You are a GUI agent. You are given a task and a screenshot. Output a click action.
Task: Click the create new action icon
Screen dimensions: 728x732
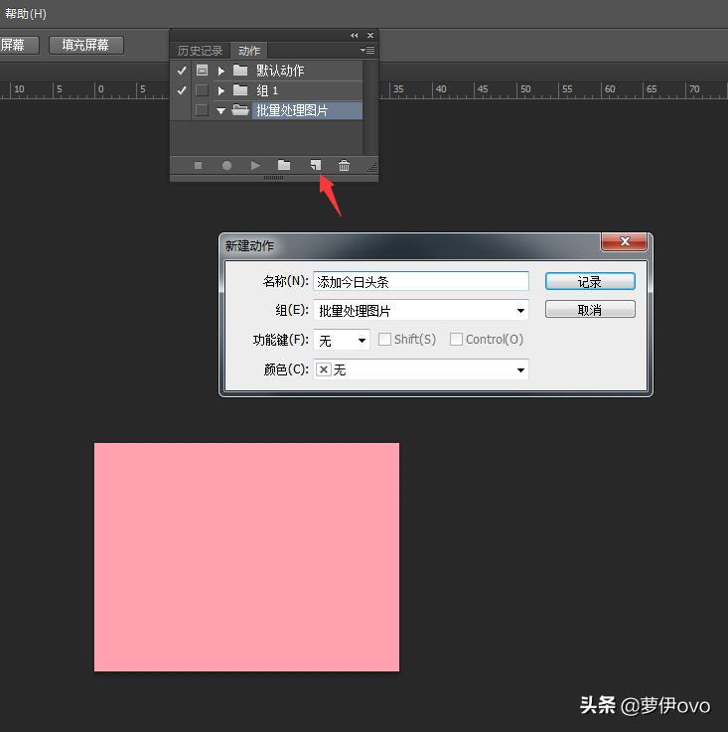click(315, 166)
